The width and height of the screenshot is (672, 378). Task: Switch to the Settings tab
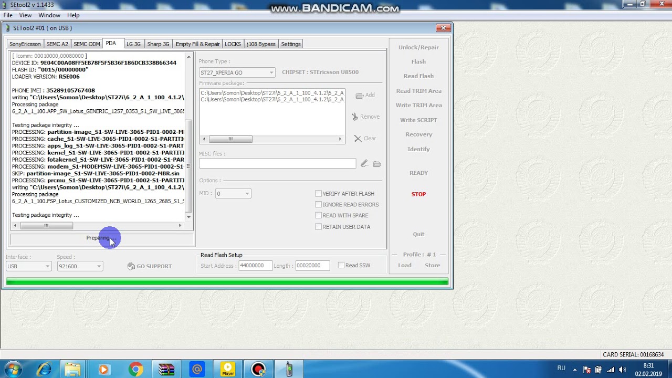click(x=291, y=44)
